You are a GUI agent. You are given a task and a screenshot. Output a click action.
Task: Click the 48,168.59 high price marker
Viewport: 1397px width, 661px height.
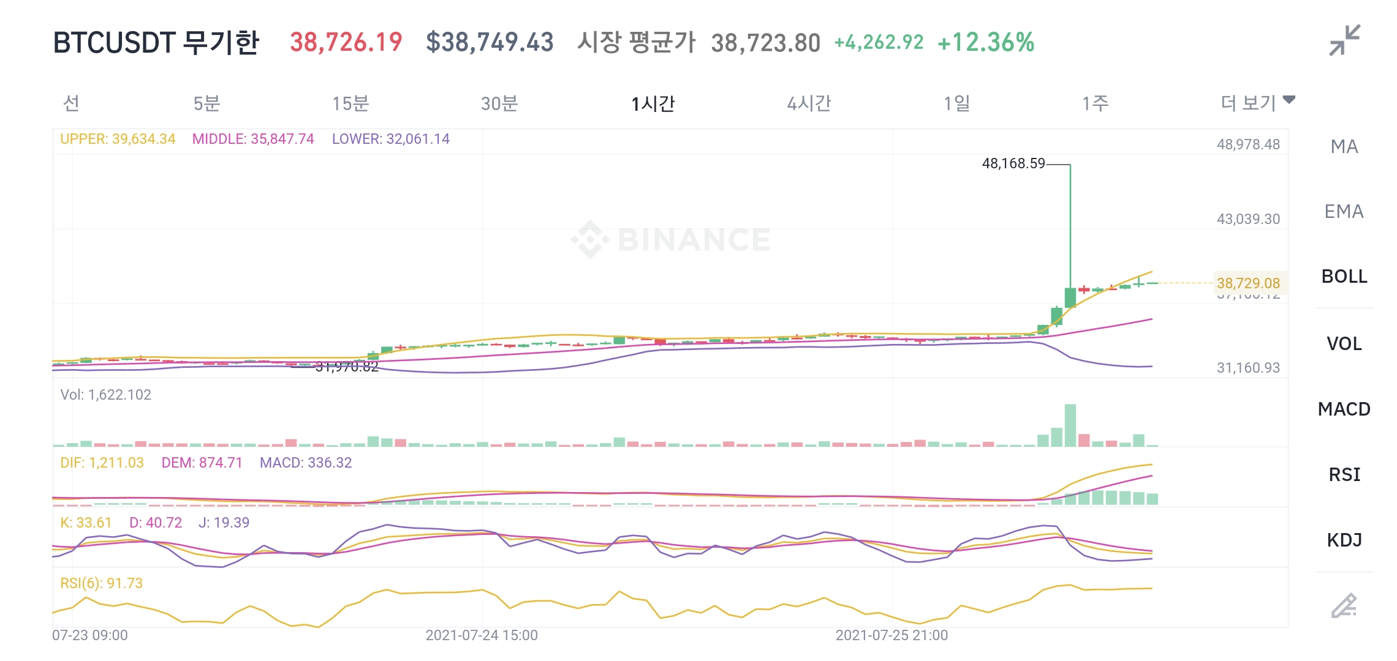coord(1013,163)
